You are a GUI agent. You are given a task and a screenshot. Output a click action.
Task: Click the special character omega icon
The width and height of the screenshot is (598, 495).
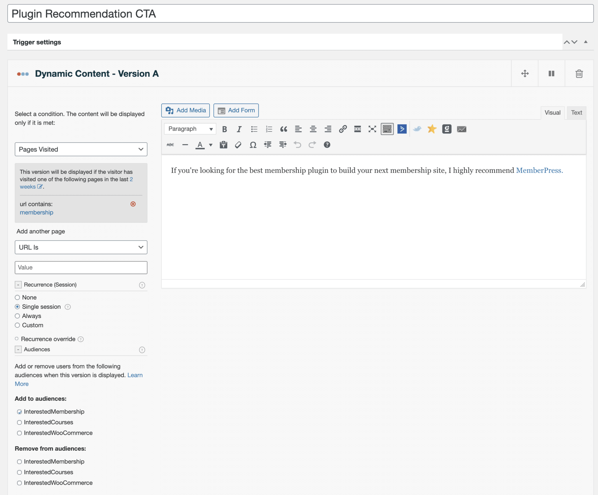[x=253, y=145]
